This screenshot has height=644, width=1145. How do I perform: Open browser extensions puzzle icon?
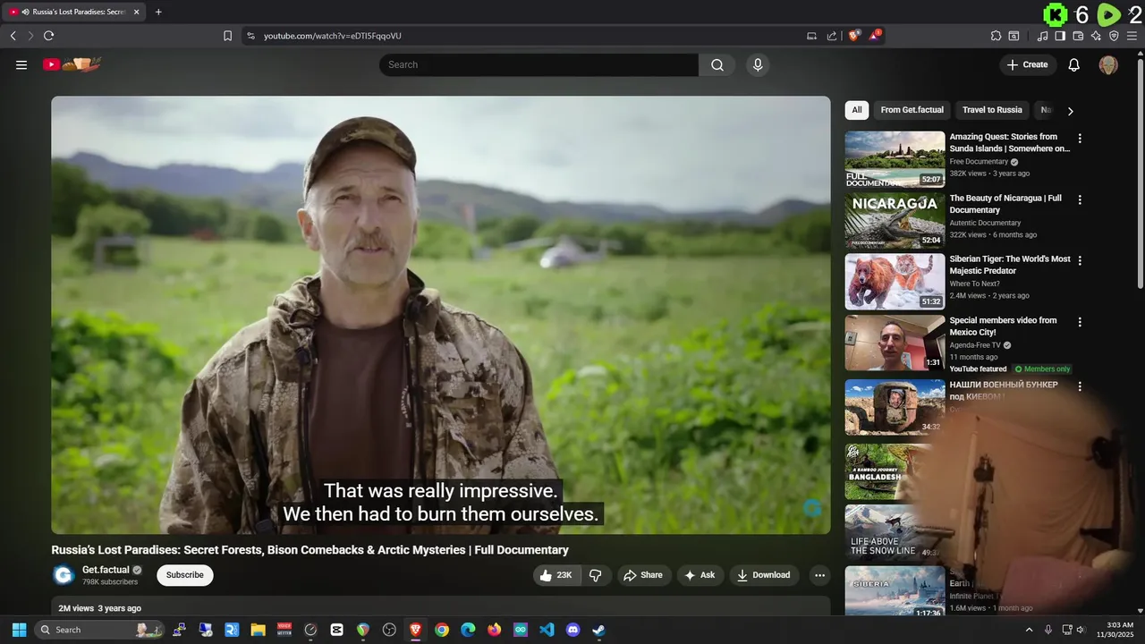pyautogui.click(x=996, y=36)
